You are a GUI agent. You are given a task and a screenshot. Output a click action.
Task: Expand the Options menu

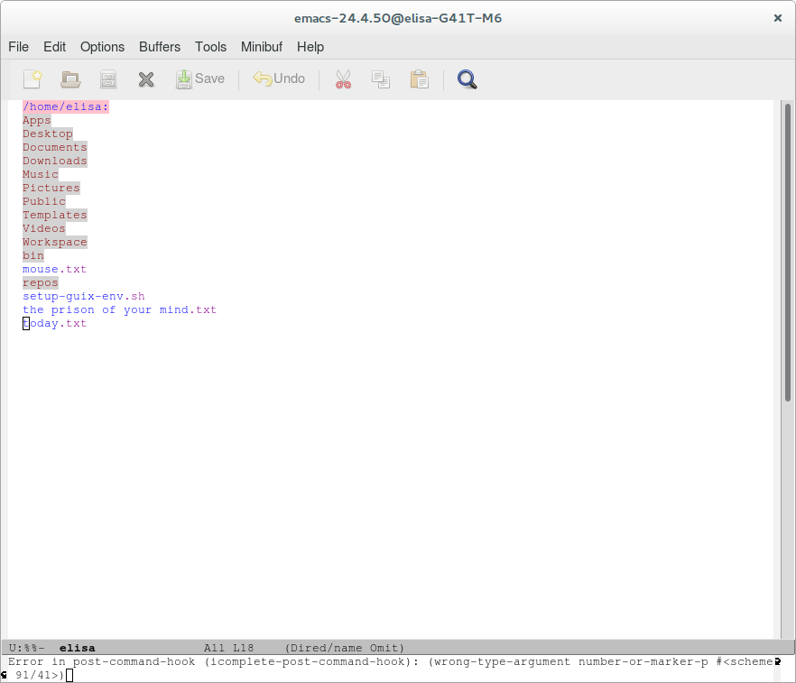[102, 47]
